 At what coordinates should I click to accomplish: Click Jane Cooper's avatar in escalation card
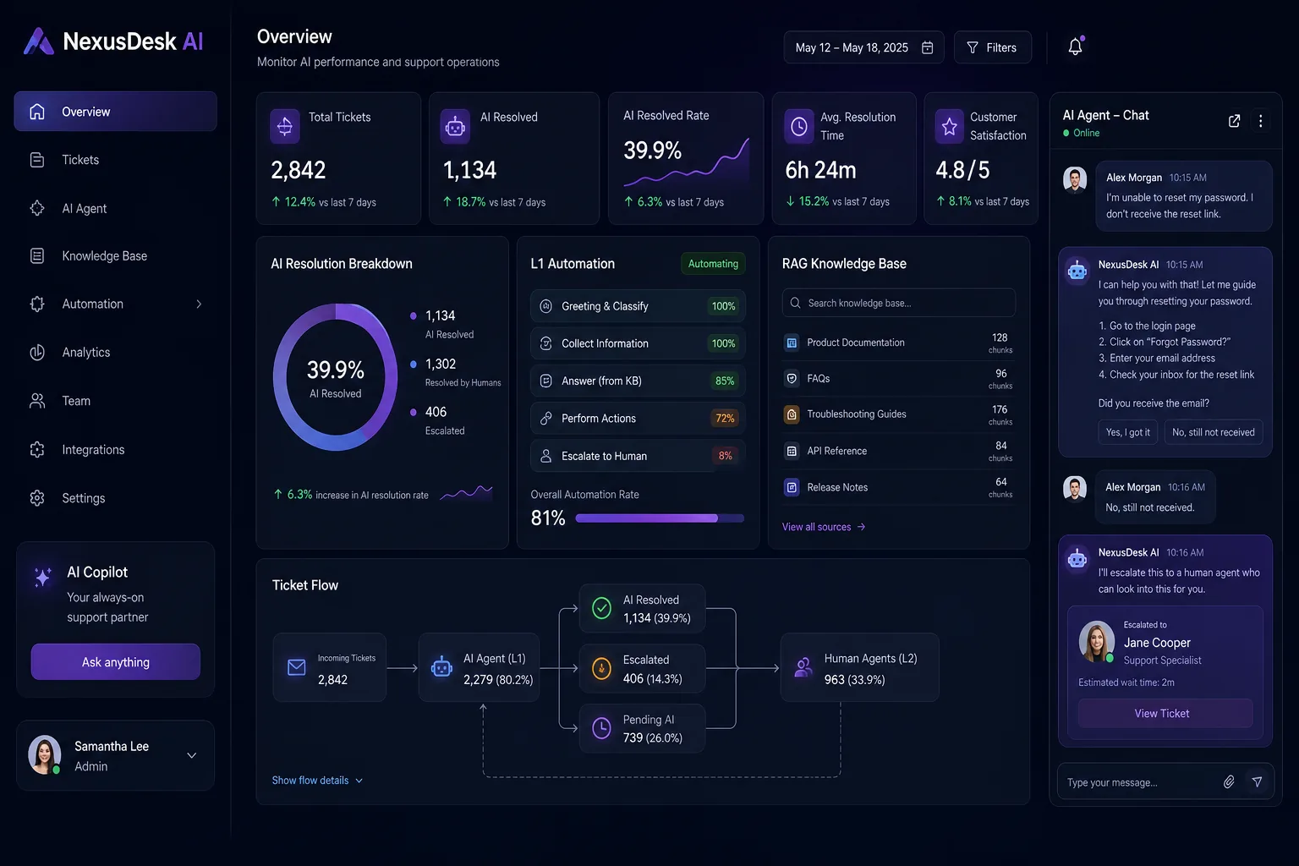coord(1097,641)
